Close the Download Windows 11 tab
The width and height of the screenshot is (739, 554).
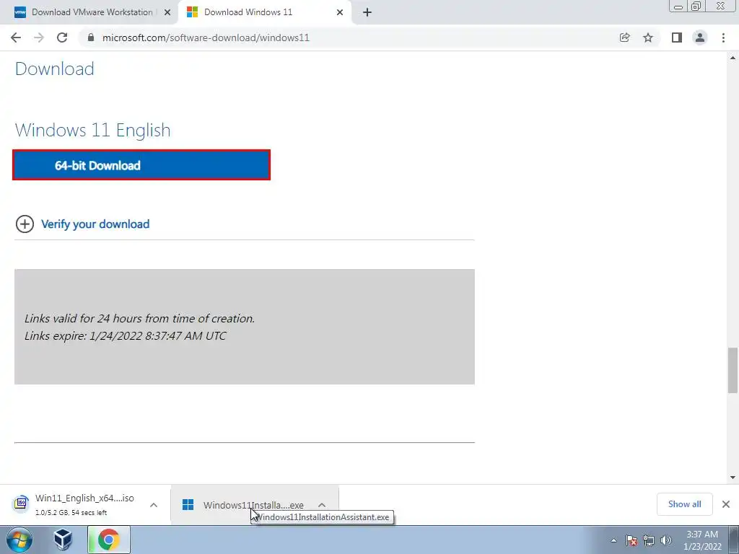pyautogui.click(x=340, y=12)
